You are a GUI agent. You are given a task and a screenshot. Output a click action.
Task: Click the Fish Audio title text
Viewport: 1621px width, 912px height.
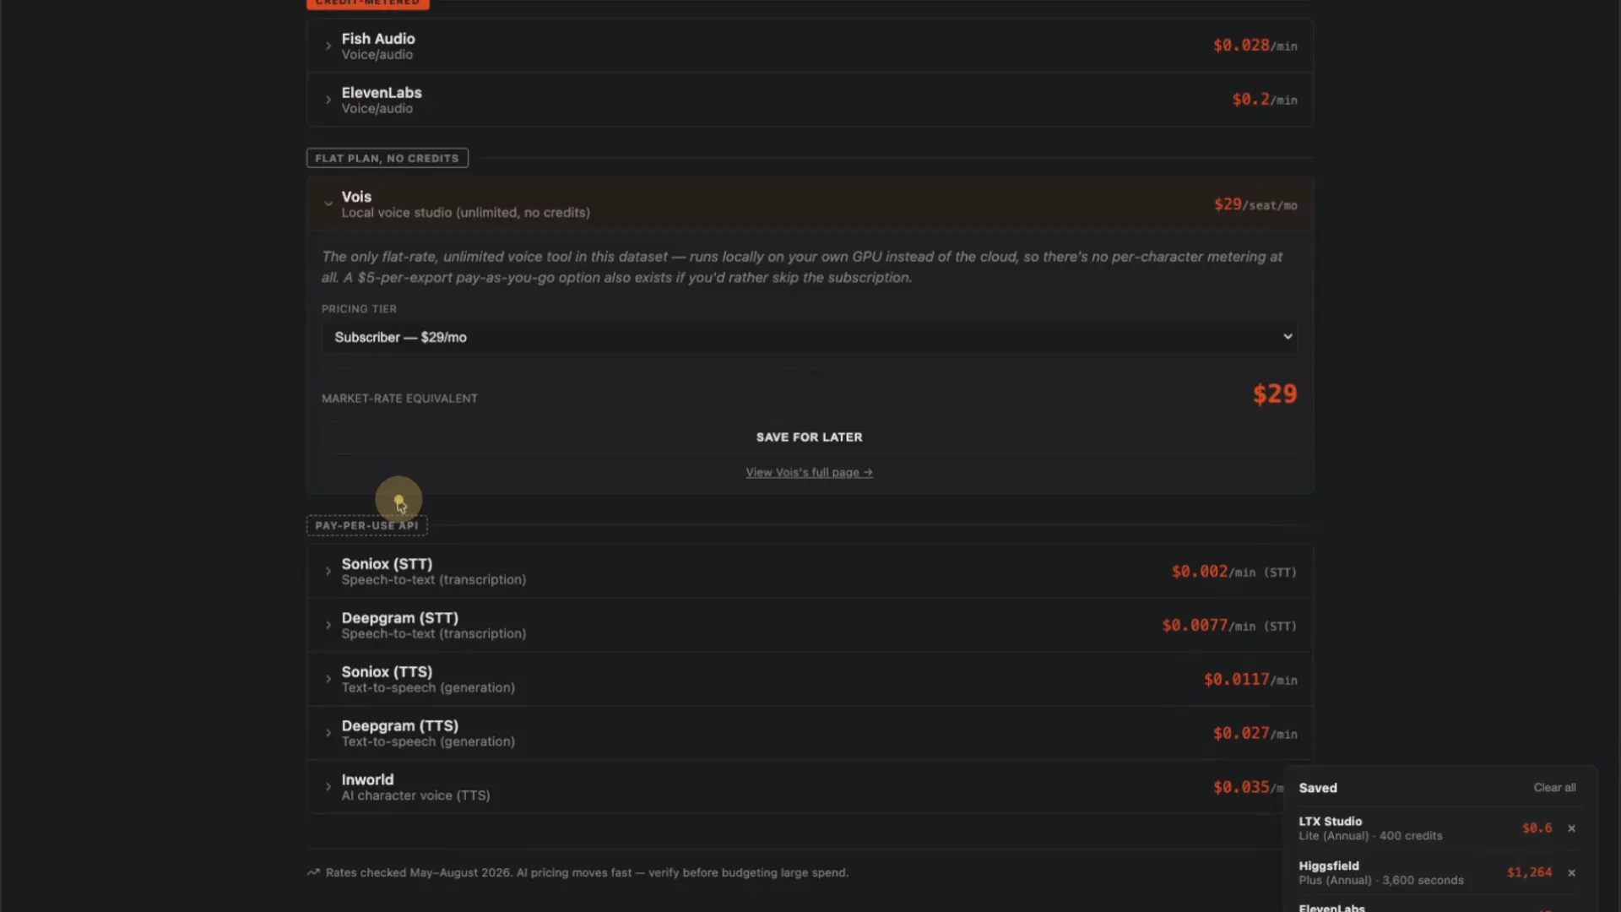378,39
